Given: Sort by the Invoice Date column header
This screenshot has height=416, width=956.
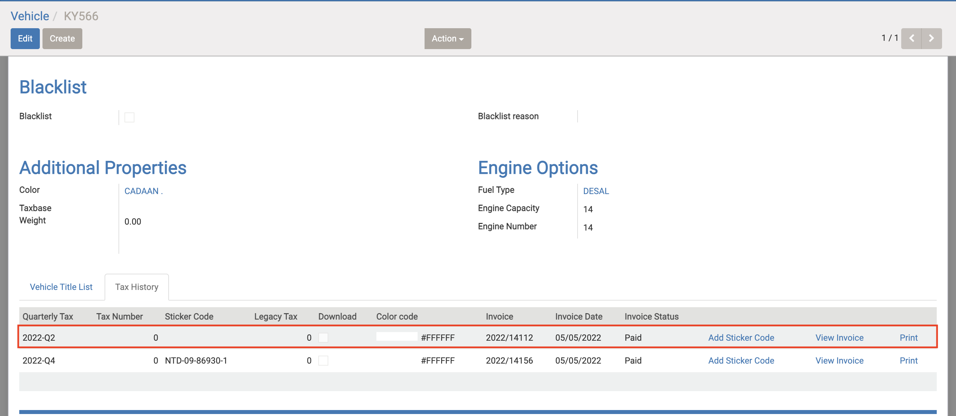Looking at the screenshot, I should 579,316.
